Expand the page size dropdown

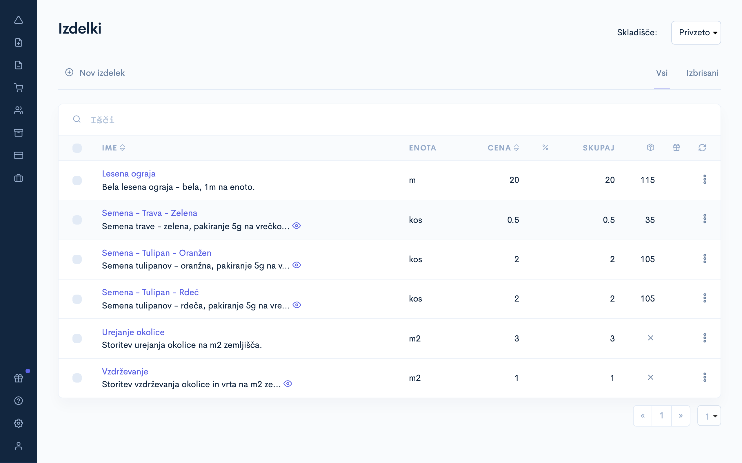coord(709,416)
